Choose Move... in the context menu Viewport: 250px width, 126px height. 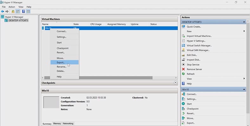(x=64, y=58)
